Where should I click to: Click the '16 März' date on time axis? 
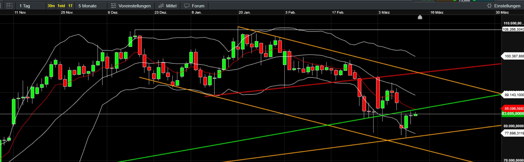click(x=437, y=12)
